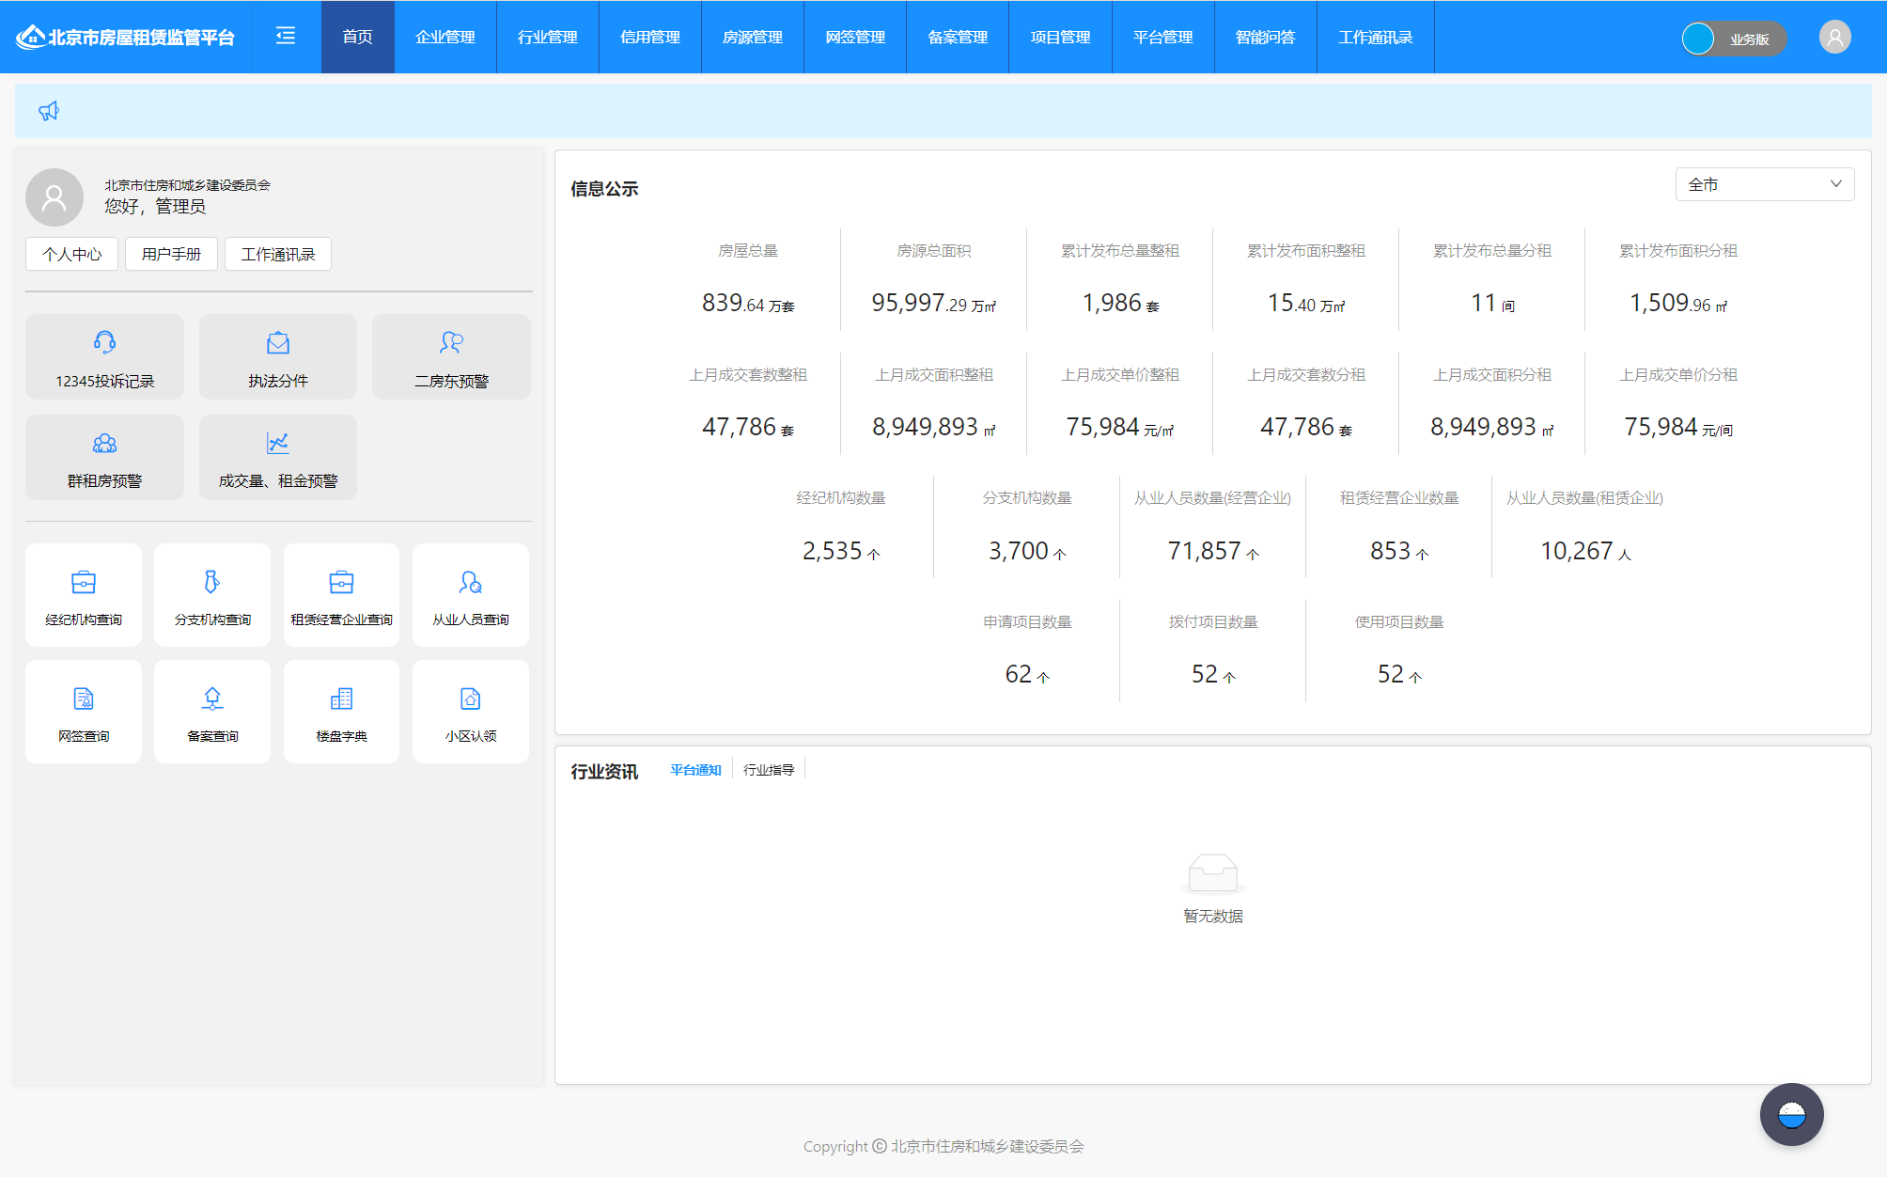The width and height of the screenshot is (1887, 1177).
Task: Open 信用管理 menu
Action: click(650, 37)
